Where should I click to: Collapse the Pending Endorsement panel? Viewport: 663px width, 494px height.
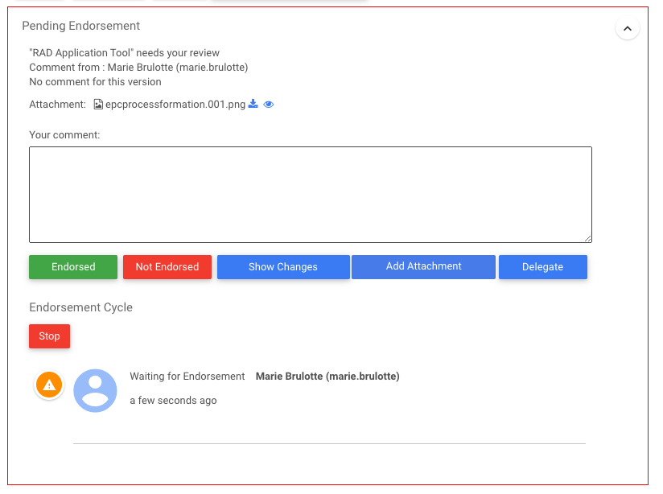point(627,29)
